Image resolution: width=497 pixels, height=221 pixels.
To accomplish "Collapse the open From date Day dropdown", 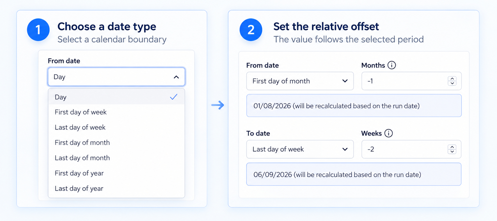I will coord(116,77).
